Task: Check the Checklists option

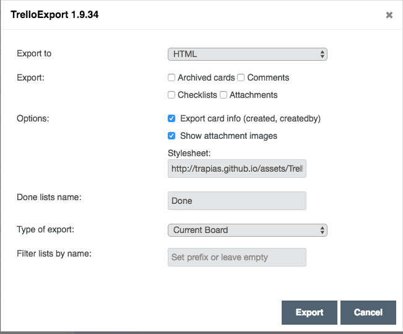Action: (x=171, y=95)
